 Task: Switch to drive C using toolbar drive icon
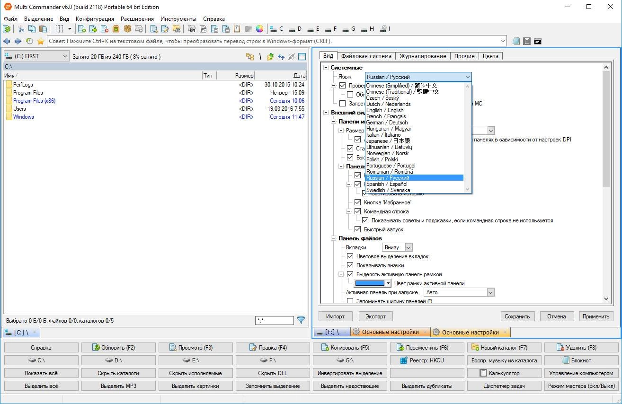277,29
